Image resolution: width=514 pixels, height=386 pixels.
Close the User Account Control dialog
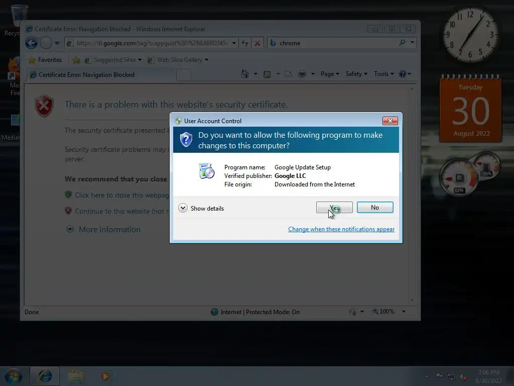tap(390, 121)
